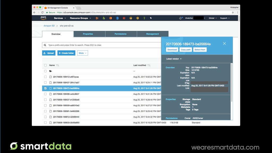Uncheck the box for 20170606-189473-ba35664e

(x=45, y=88)
